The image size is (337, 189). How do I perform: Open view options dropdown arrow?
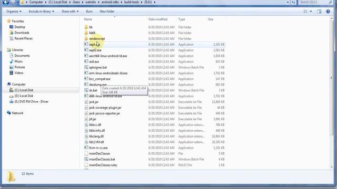tap(311, 12)
